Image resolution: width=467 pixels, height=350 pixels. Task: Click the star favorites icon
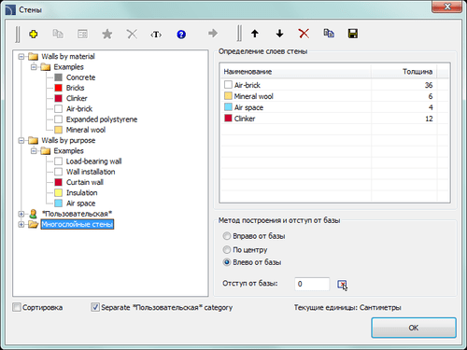[107, 34]
